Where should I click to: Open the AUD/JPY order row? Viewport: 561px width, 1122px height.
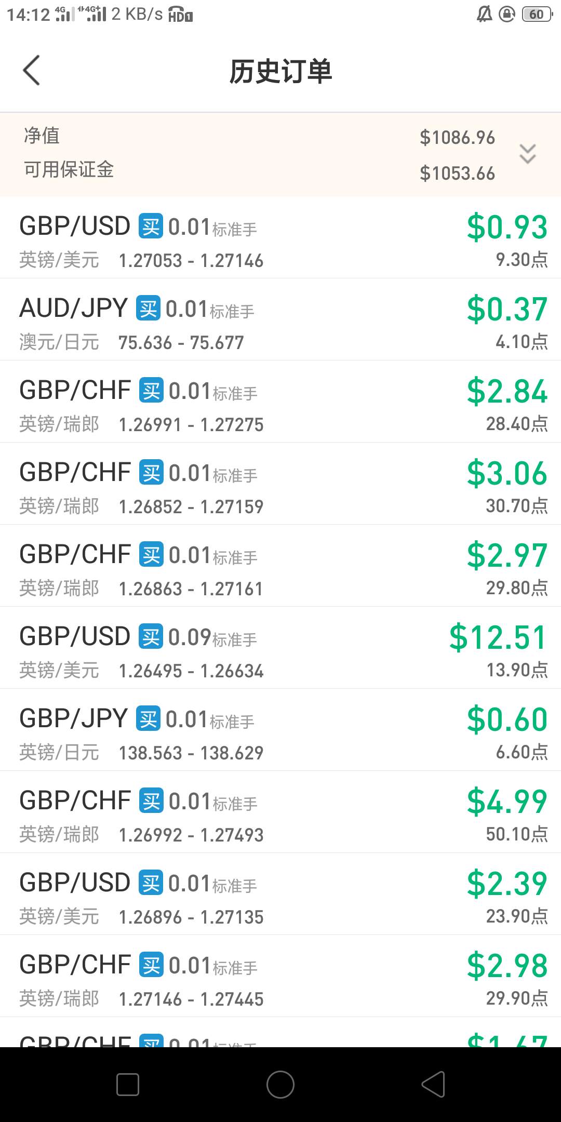tap(280, 319)
